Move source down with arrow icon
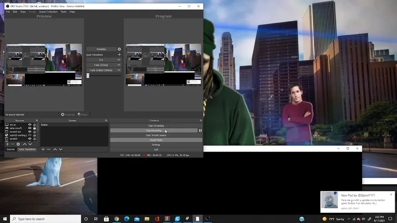The width and height of the screenshot is (397, 223). click(x=30, y=144)
